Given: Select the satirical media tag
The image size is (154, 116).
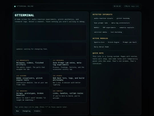Looking at the screenshot, I should pyautogui.click(x=100, y=32).
